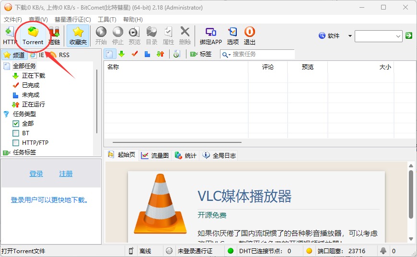Filter downloading tasks with green arrow icon
This screenshot has width=417, height=257.
point(122,54)
